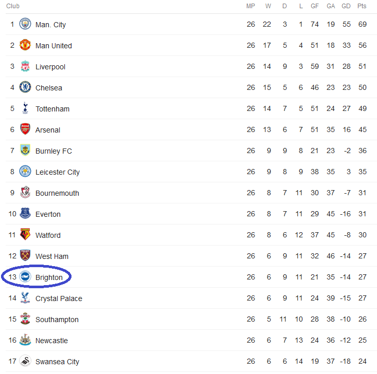This screenshot has width=377, height=374.
Task: Click the Club column header
Action: pos(13,6)
